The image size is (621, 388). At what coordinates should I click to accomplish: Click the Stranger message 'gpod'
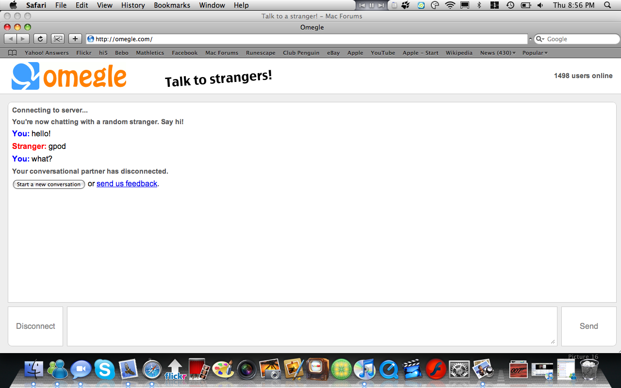click(57, 146)
